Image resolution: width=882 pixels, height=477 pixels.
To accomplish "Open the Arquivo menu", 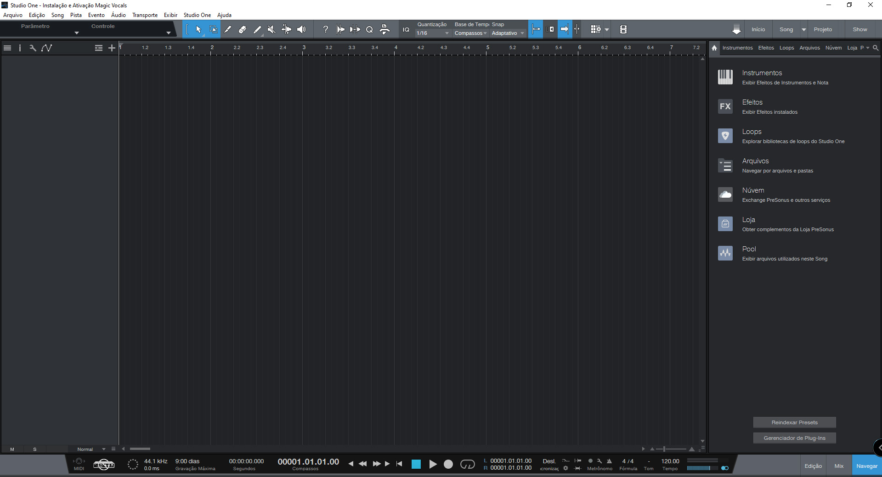I will [x=13, y=15].
